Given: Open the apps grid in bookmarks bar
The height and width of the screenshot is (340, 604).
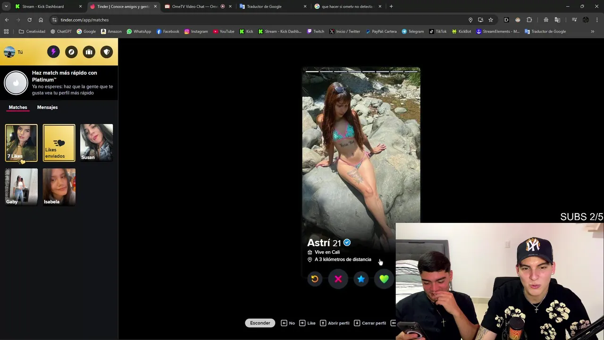Looking at the screenshot, I should pos(6,32).
